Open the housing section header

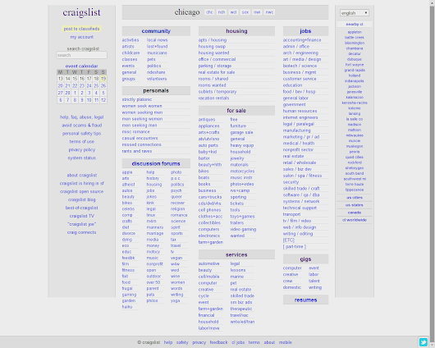pos(236,31)
